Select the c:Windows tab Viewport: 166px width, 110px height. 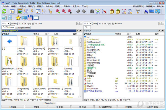pos(8,27)
